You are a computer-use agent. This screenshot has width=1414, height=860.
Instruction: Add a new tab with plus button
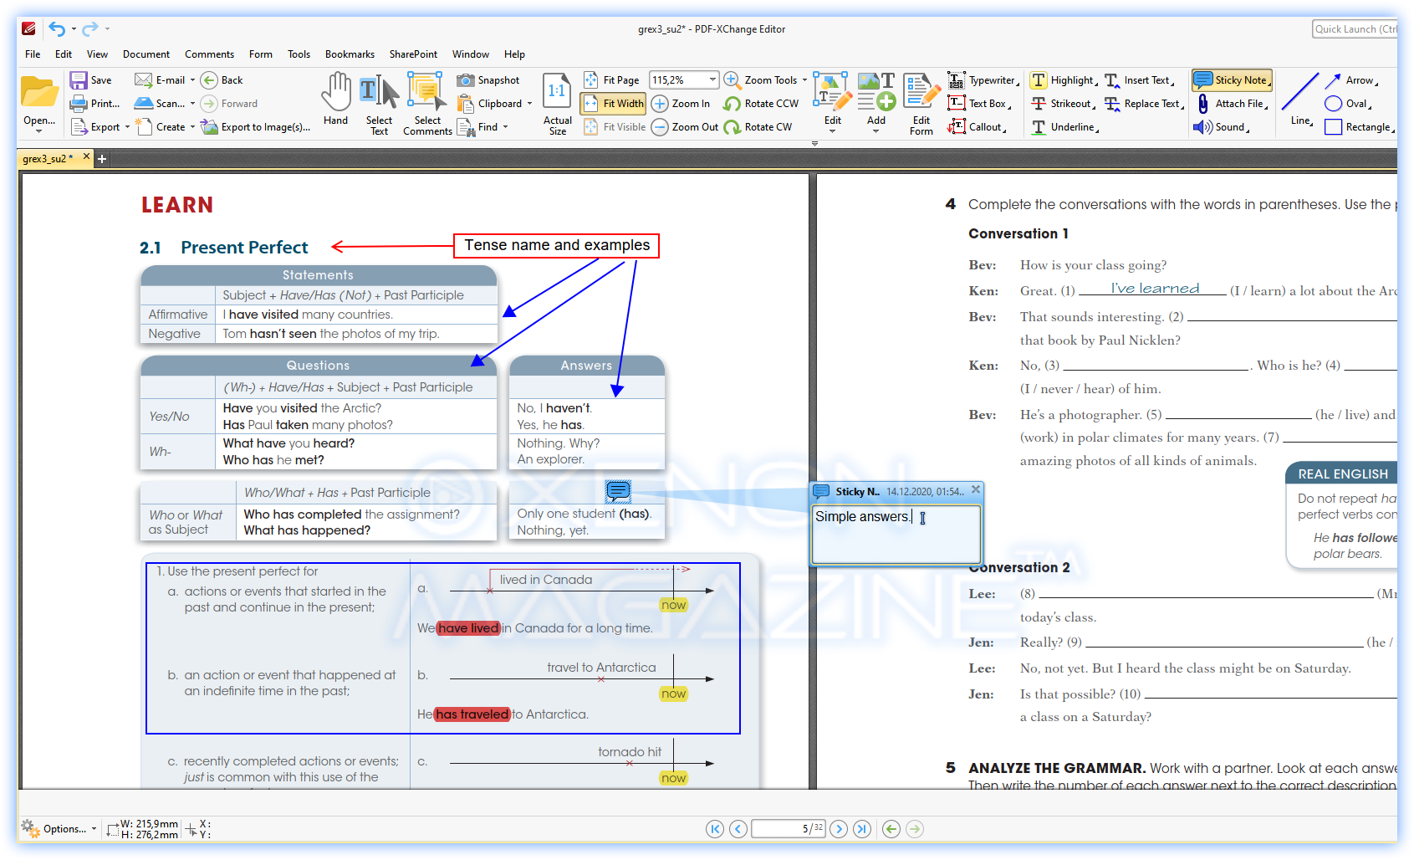pos(102,159)
